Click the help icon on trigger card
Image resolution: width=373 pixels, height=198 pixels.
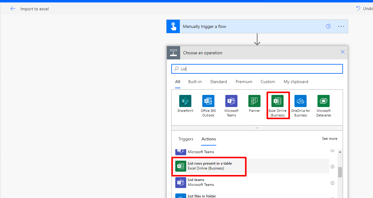(x=328, y=26)
